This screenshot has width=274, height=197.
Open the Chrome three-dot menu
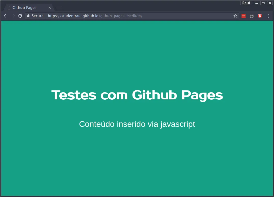tap(268, 16)
